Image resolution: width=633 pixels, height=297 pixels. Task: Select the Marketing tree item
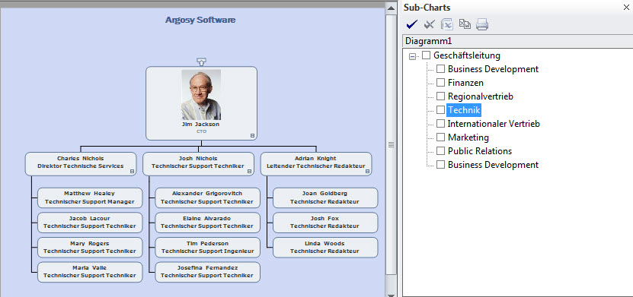[468, 137]
